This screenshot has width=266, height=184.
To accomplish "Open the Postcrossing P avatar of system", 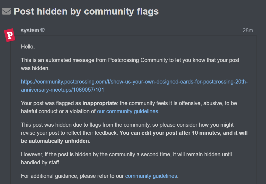I will (10, 35).
